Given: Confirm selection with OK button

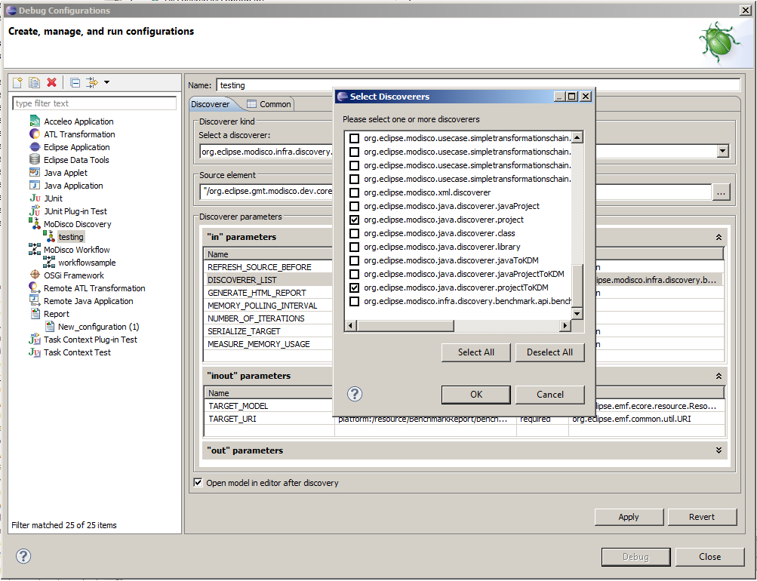Looking at the screenshot, I should 476,394.
